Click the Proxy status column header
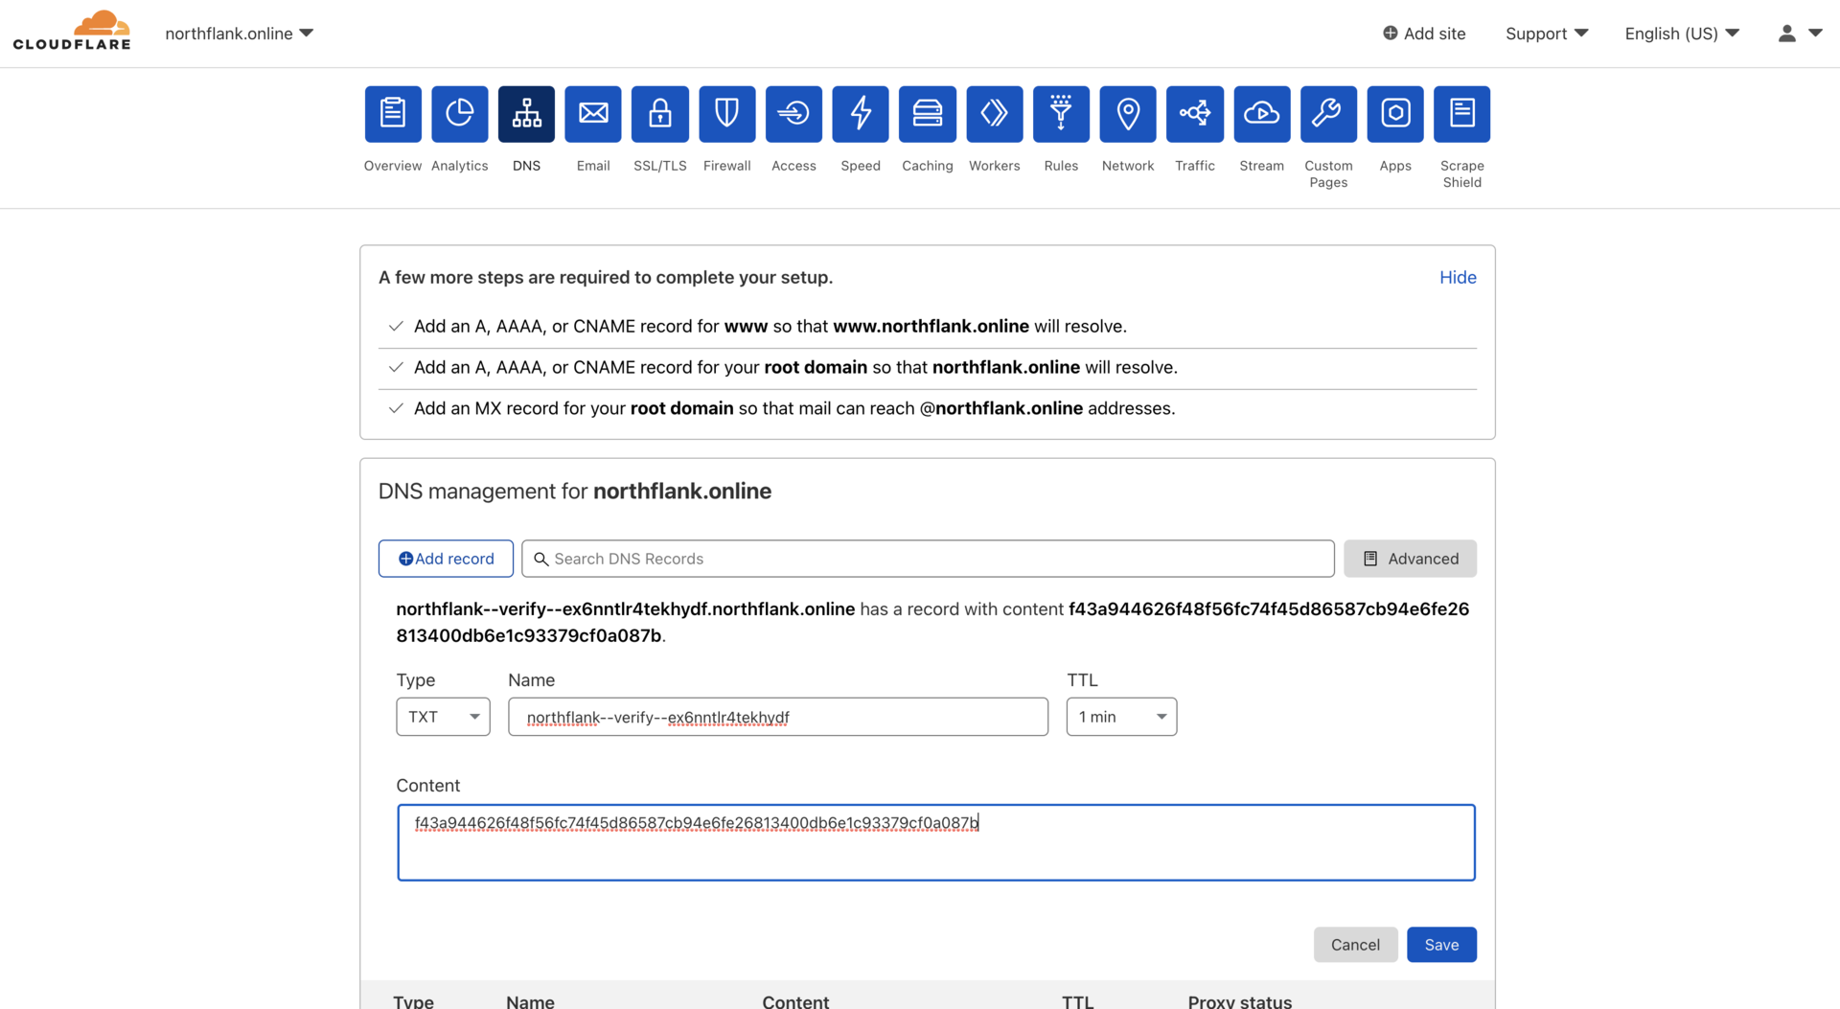Image resolution: width=1840 pixels, height=1009 pixels. tap(1240, 1000)
